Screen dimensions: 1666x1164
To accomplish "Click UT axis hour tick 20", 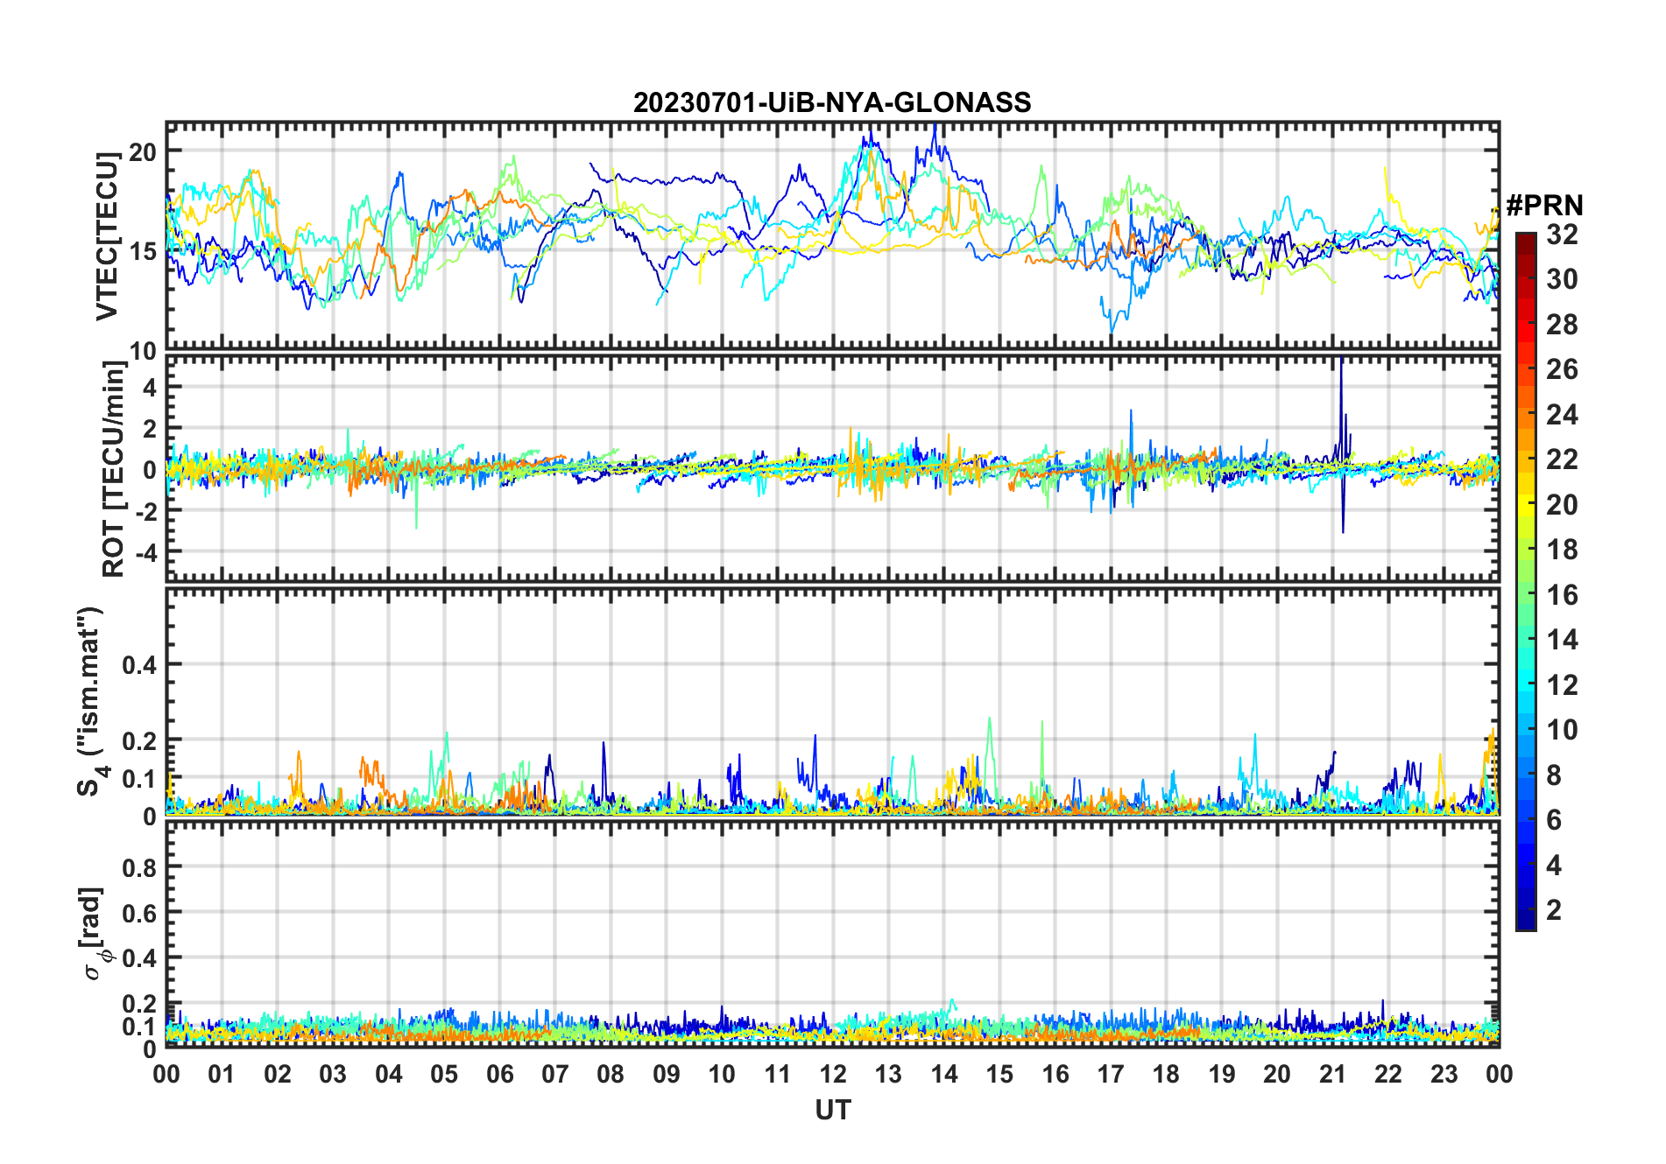I will [1277, 1074].
